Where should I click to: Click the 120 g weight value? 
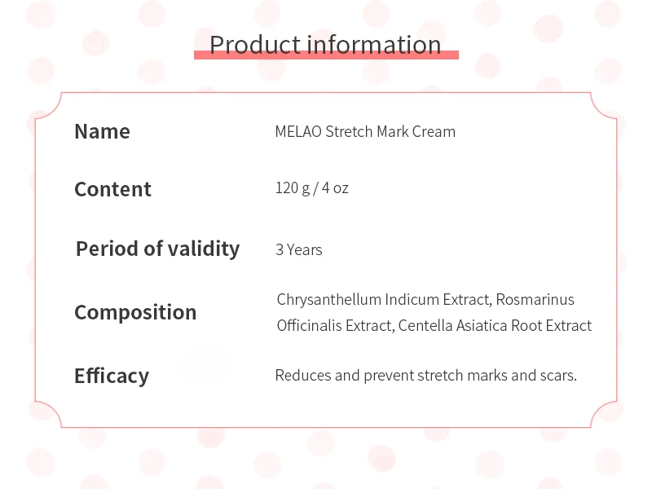(291, 188)
